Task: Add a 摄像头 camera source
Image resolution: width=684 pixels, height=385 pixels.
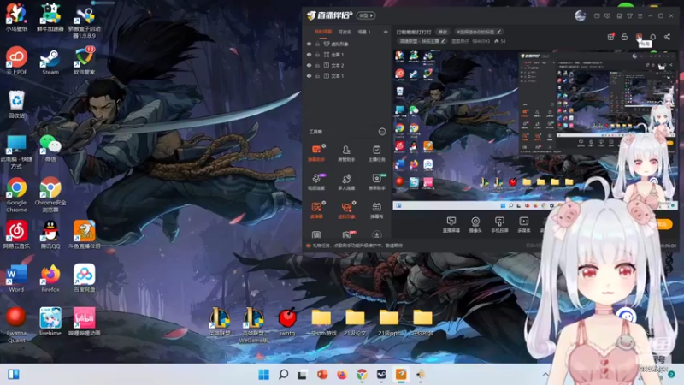Action: (x=475, y=224)
